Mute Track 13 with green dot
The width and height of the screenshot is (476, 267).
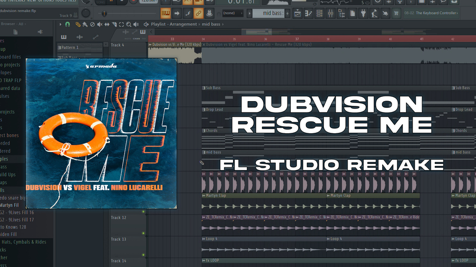tap(144, 255)
